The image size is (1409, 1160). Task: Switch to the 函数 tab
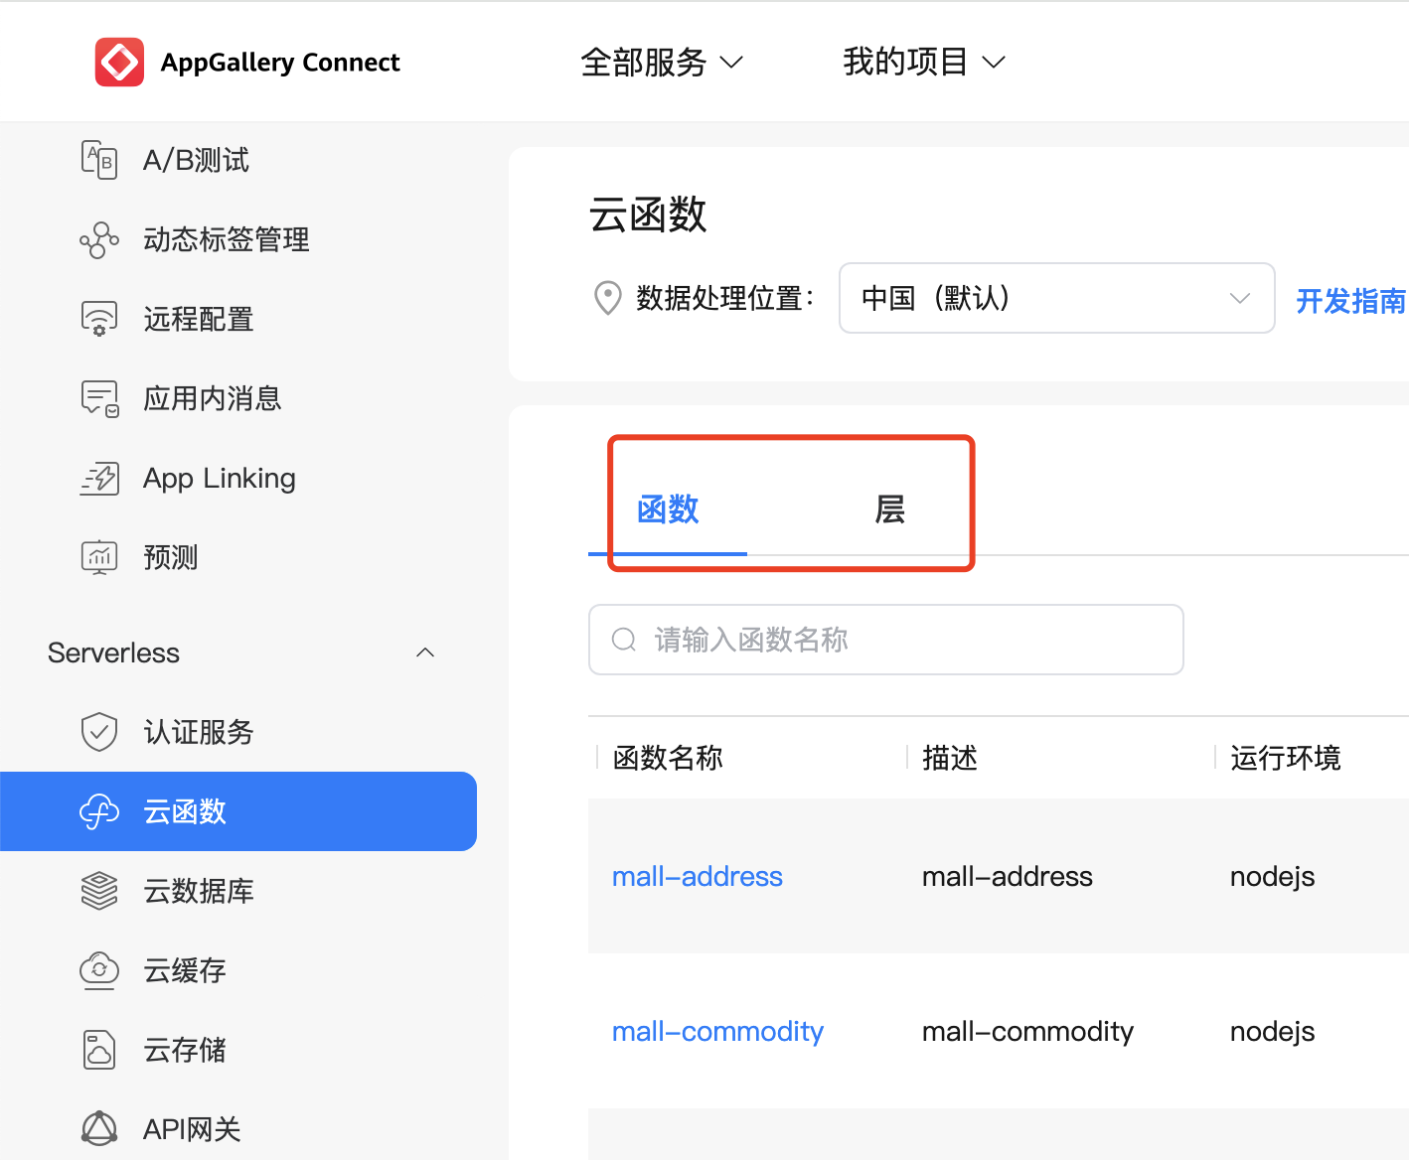[x=668, y=509]
